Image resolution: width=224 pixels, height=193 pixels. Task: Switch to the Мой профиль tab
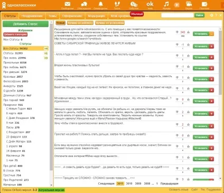click(120, 16)
